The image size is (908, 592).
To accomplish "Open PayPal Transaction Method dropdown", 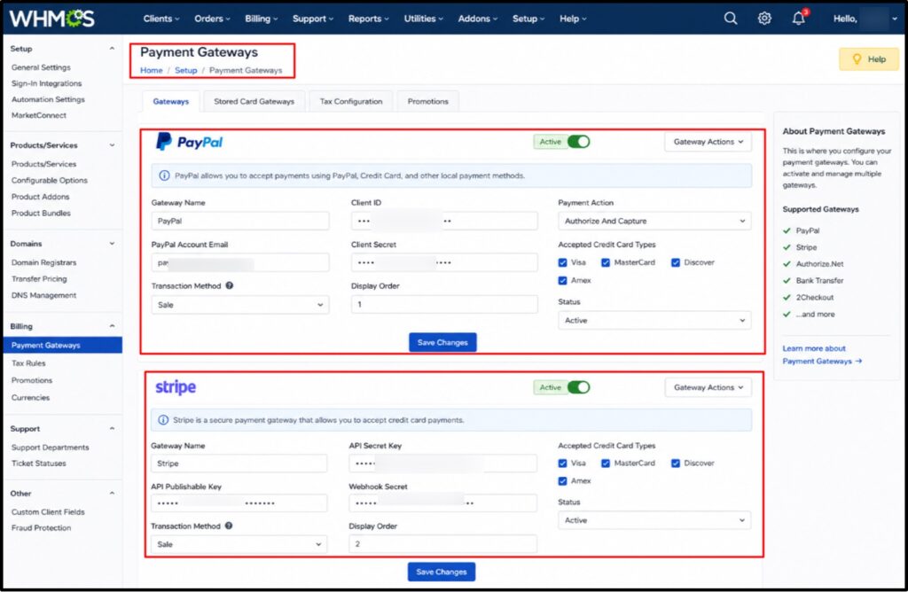I will click(x=239, y=304).
